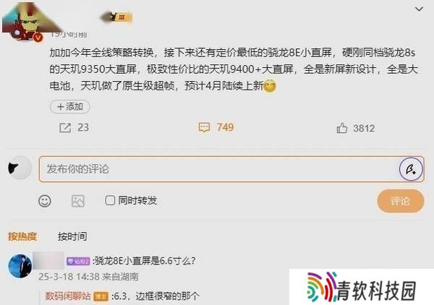Expand the post options chevron
434x305 pixels.
[x=419, y=9]
